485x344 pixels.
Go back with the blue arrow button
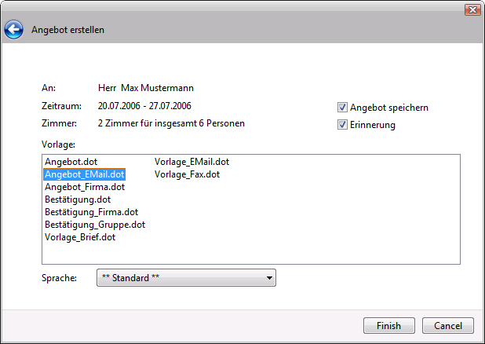pos(13,30)
